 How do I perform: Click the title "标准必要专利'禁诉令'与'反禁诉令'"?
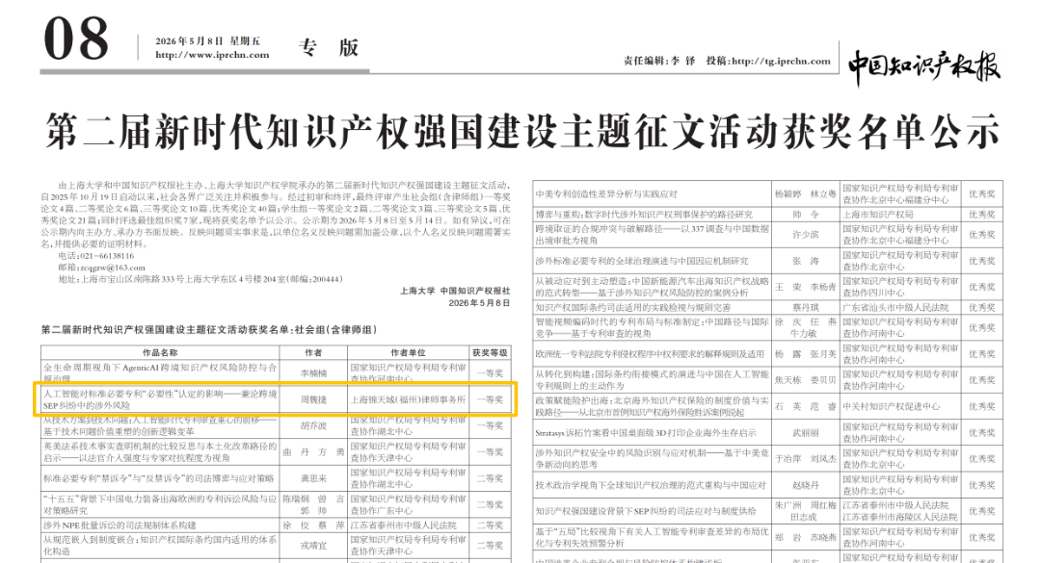(x=159, y=478)
